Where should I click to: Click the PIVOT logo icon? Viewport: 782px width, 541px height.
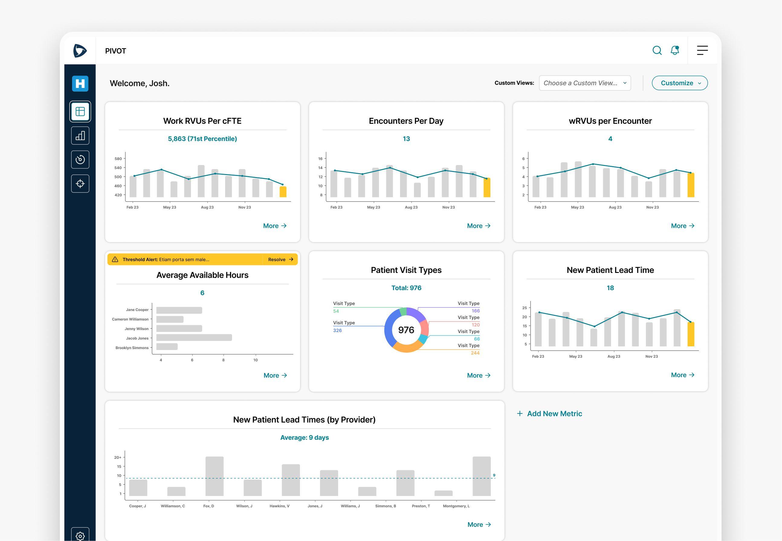(80, 51)
